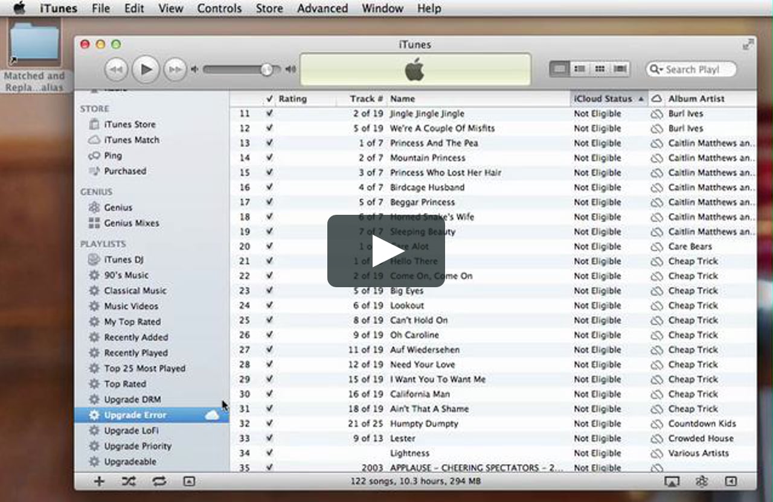Uncheck the Big Eyes song
773x502 pixels.
pyautogui.click(x=269, y=291)
